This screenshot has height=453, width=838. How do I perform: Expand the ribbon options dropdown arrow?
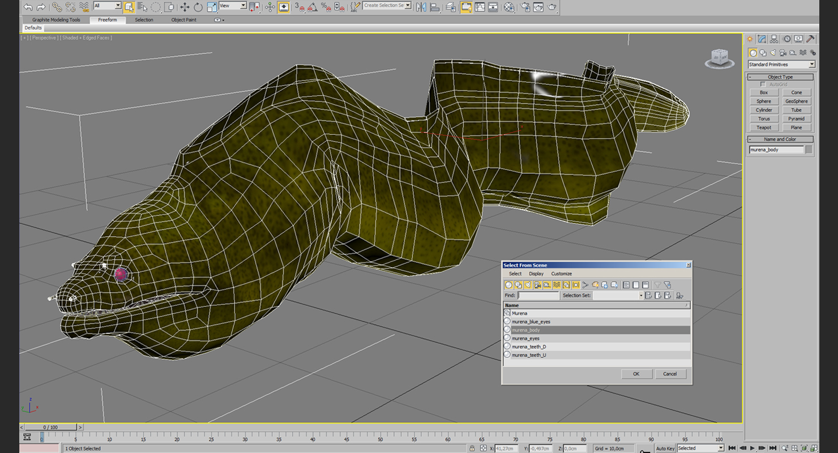(219, 20)
